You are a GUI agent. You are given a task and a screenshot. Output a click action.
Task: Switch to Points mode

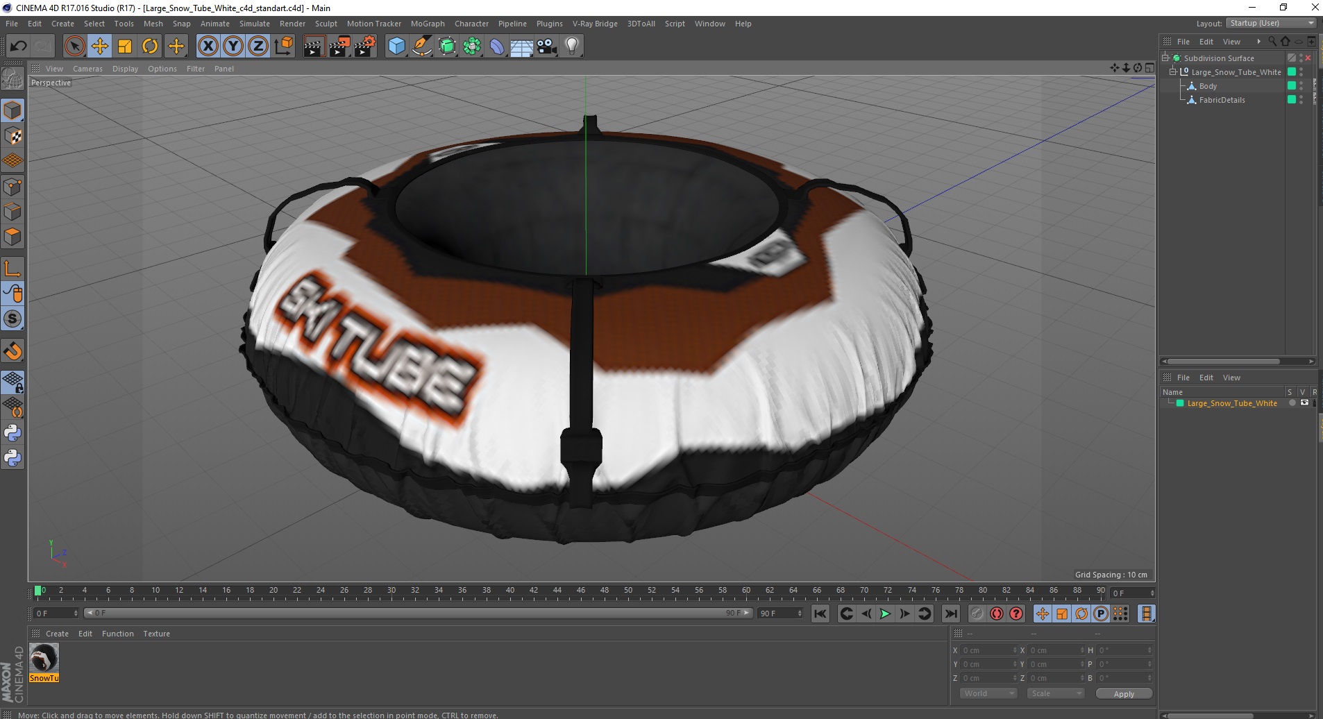tap(12, 187)
